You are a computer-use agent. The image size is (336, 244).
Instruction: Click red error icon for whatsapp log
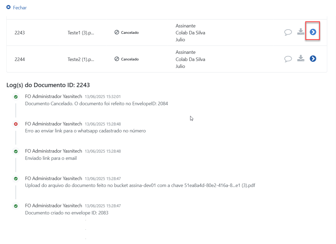(16, 124)
